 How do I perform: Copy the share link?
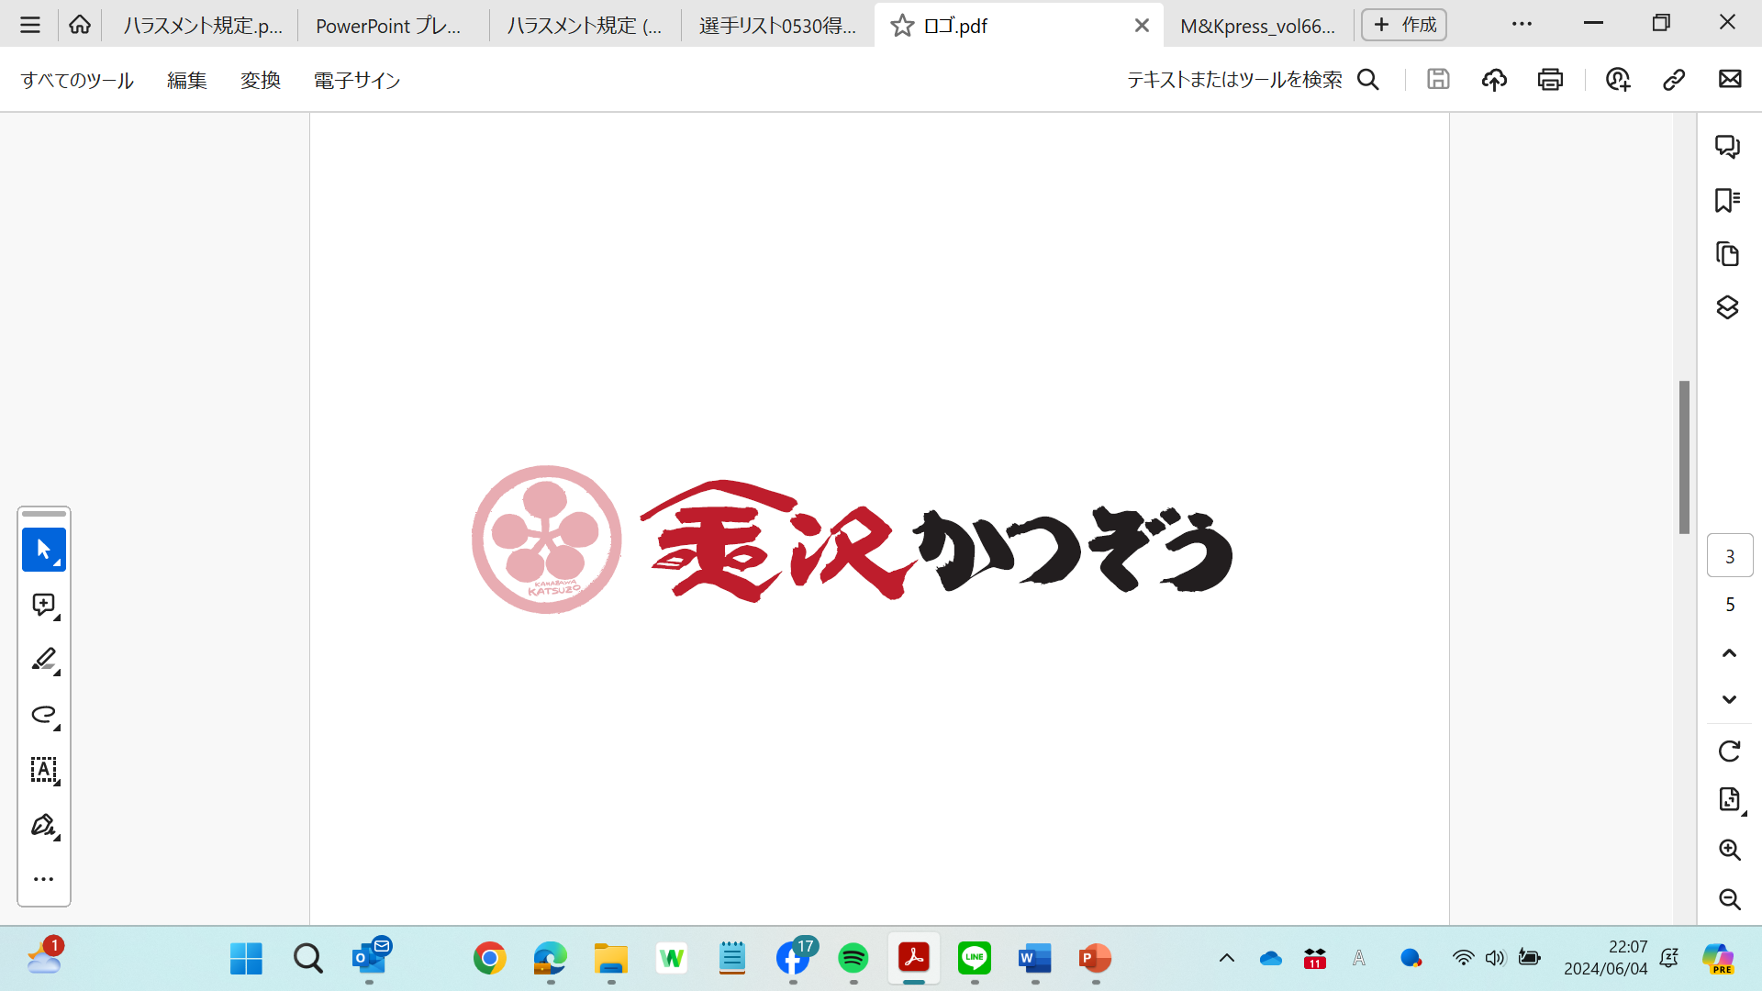point(1674,80)
